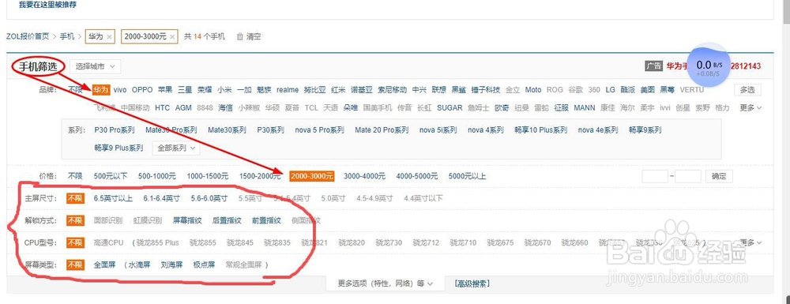
Task: Choose the LG brand filter
Action: tap(610, 90)
